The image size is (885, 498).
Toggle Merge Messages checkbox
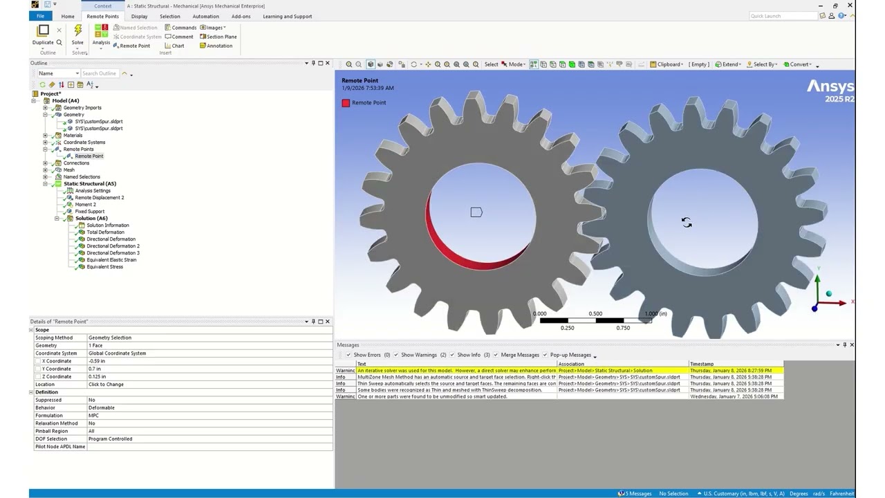[x=496, y=355]
